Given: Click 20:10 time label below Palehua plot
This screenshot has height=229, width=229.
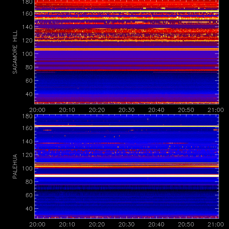Looking at the screenshot, I should click(67, 224).
